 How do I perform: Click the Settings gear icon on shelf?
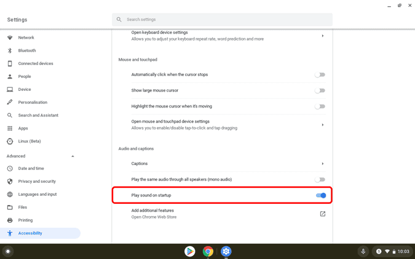(226, 252)
